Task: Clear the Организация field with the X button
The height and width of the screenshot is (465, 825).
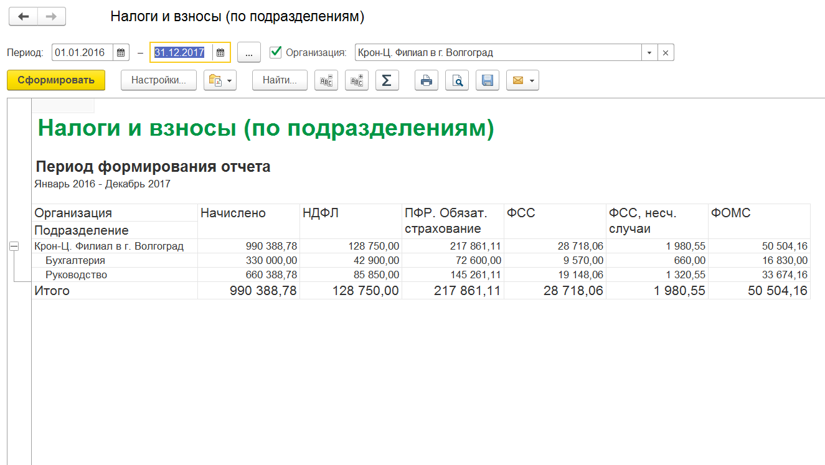Action: tap(666, 53)
